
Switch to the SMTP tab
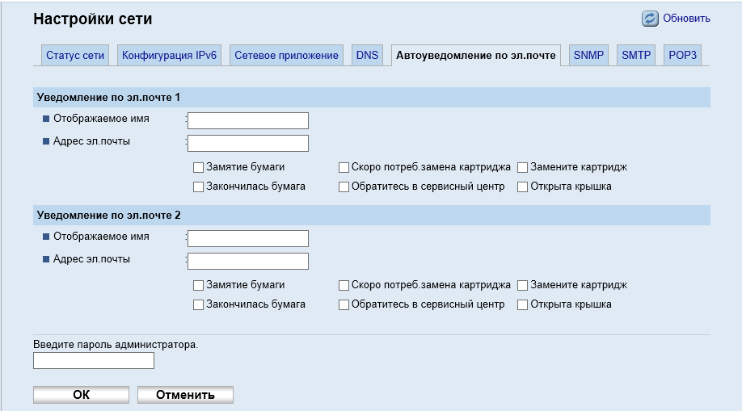pos(636,56)
